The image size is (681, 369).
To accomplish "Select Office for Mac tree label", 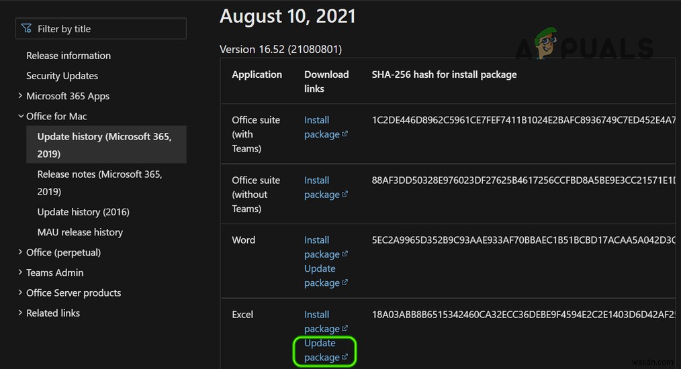I will click(x=56, y=116).
